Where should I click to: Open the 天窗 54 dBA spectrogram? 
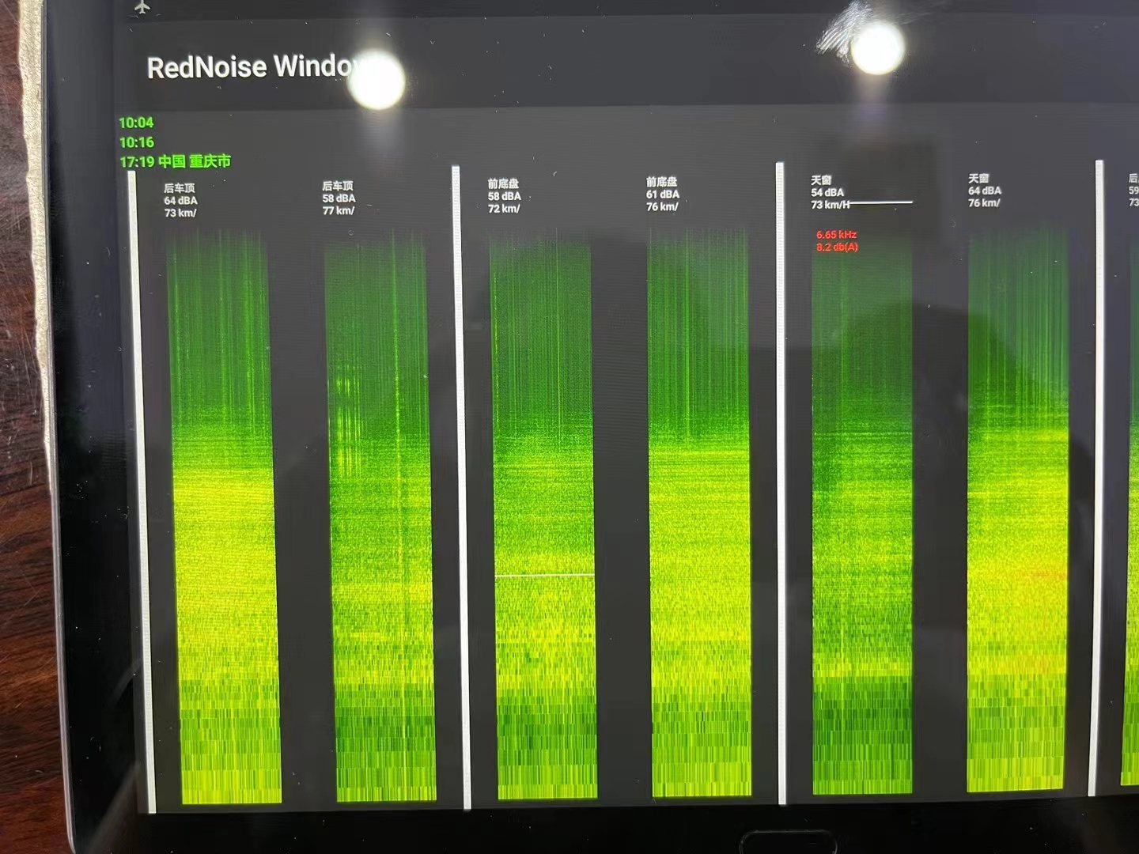pyautogui.click(x=862, y=511)
